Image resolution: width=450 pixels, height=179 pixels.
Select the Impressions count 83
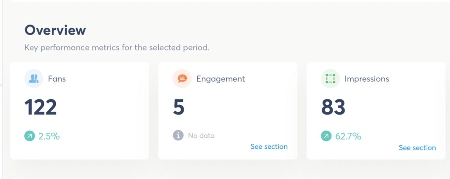click(333, 107)
